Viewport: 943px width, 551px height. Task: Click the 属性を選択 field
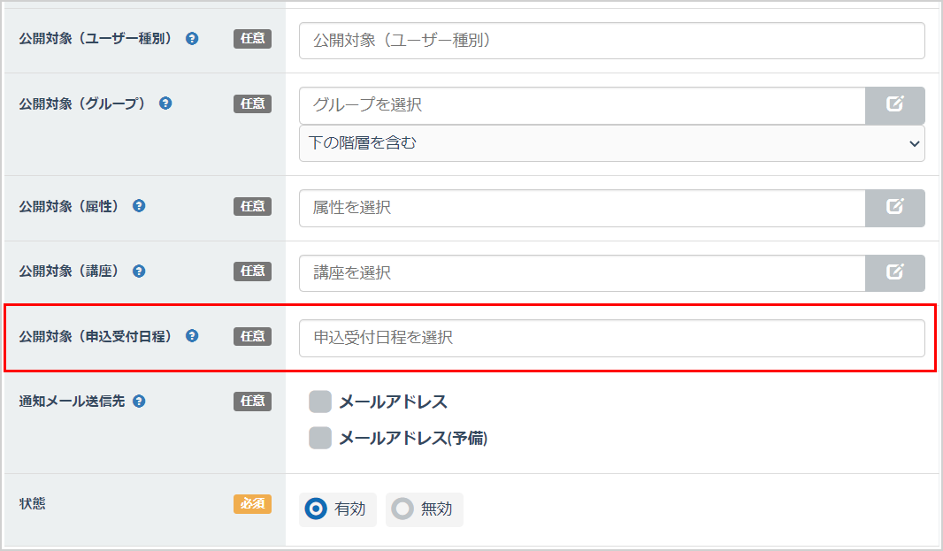[581, 208]
